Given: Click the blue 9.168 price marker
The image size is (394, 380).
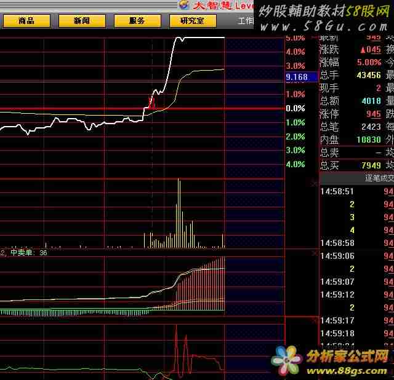Looking at the screenshot, I should (301, 77).
